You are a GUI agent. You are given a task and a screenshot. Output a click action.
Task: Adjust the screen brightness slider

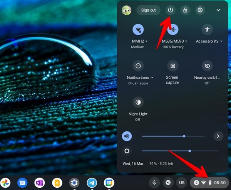(x=180, y=151)
